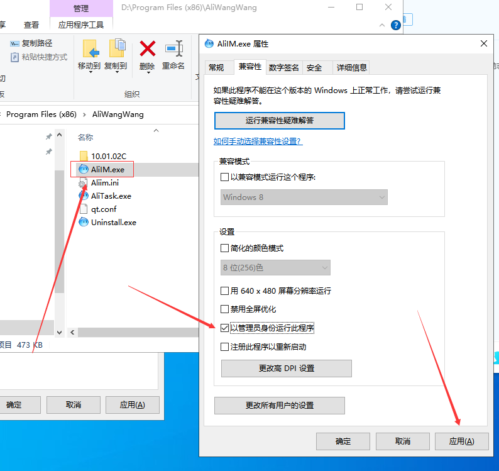Viewport: 499px width, 471px height.
Task: Click second pin icon in navigation pane
Action: coord(48,152)
